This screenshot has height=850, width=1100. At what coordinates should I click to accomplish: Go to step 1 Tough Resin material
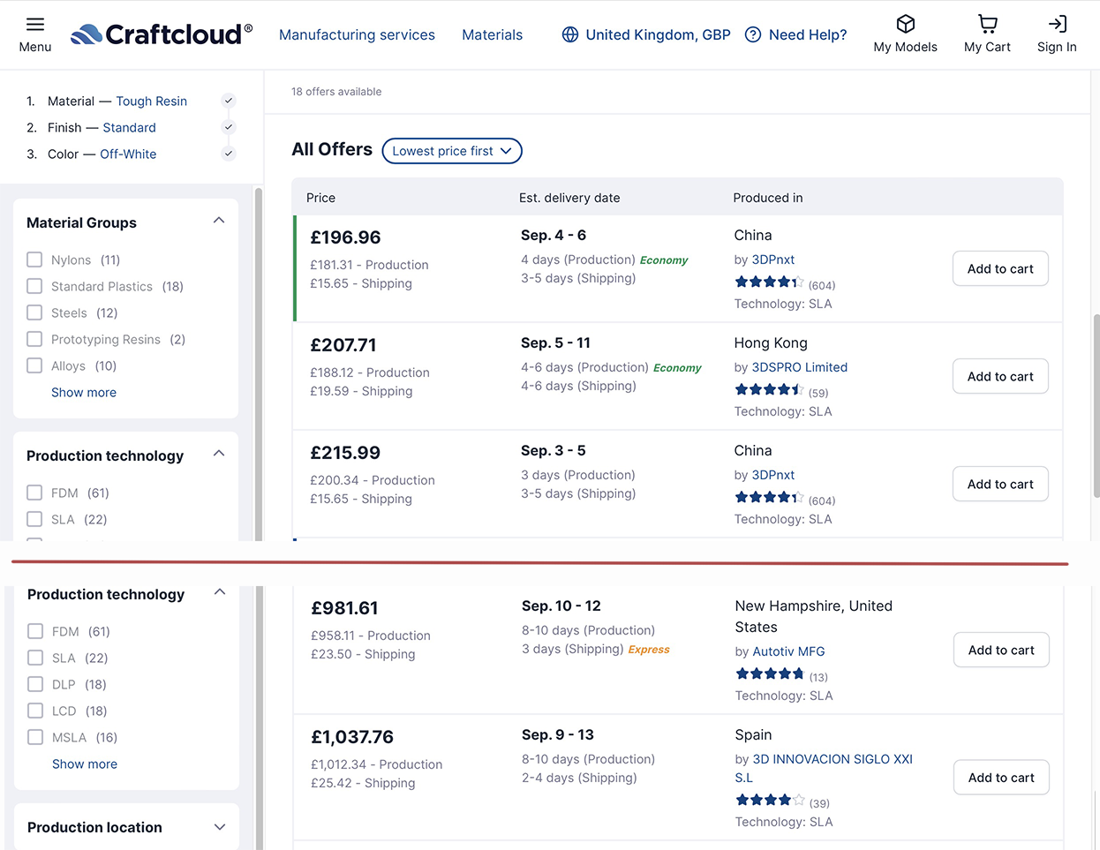click(x=152, y=101)
